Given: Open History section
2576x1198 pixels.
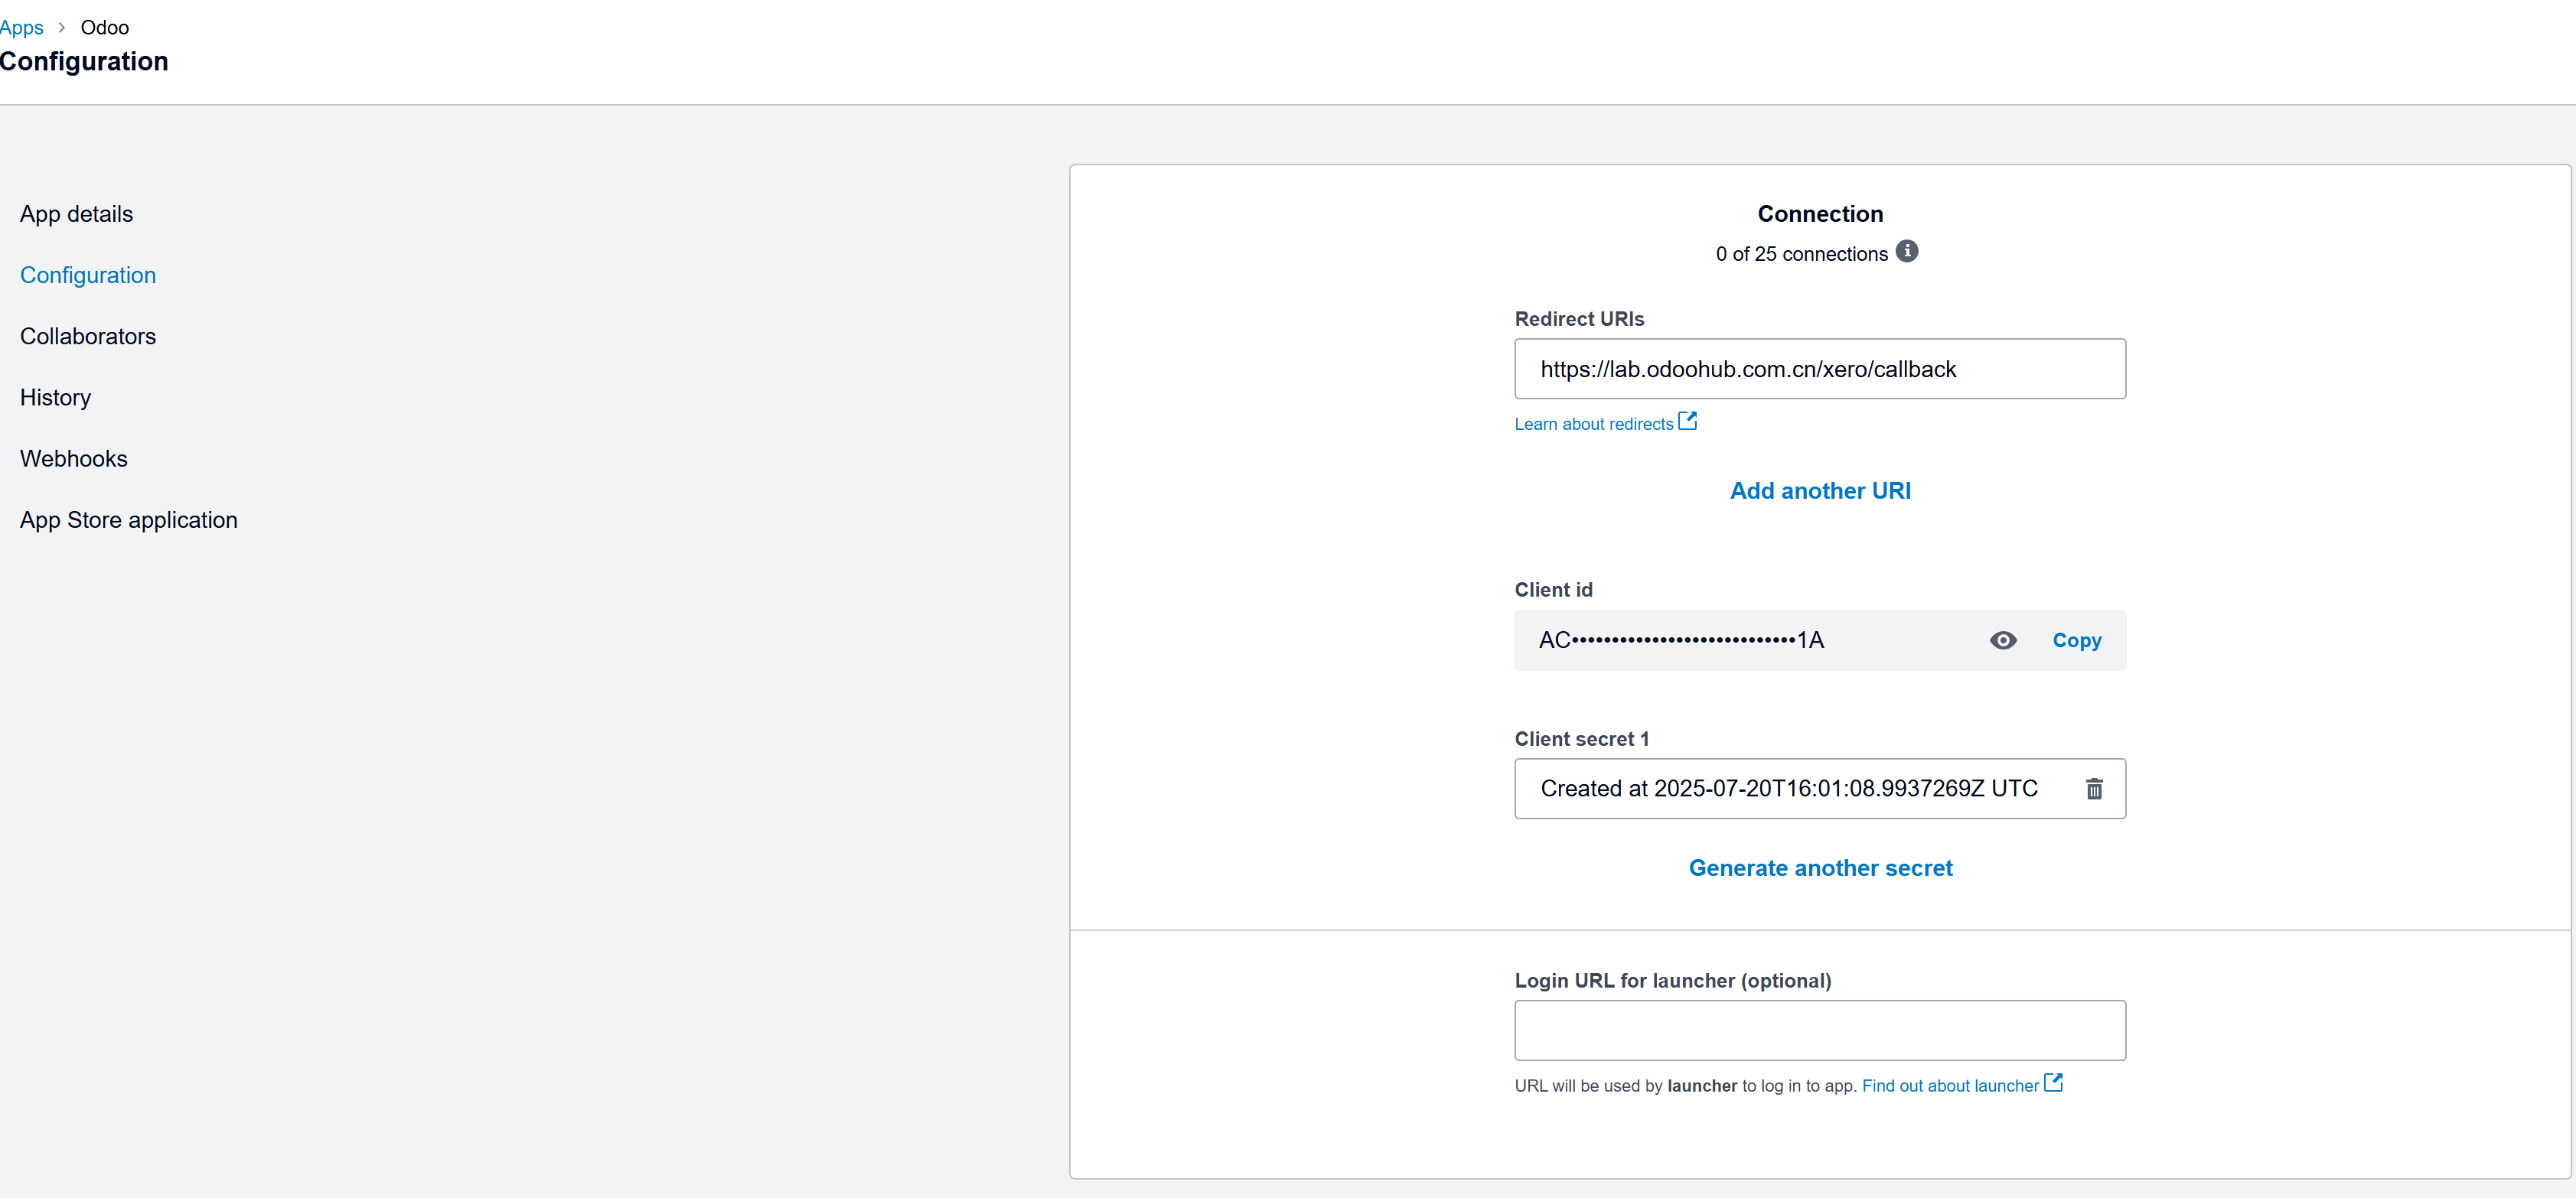Looking at the screenshot, I should (x=55, y=398).
